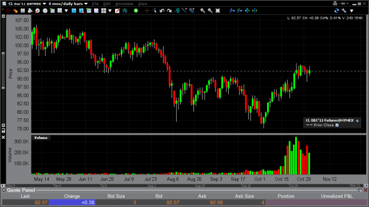Screen dimensions: 369x207
Task: Click the CL DEC'11 Futures@NYMEX legend label
Action: (x=330, y=121)
